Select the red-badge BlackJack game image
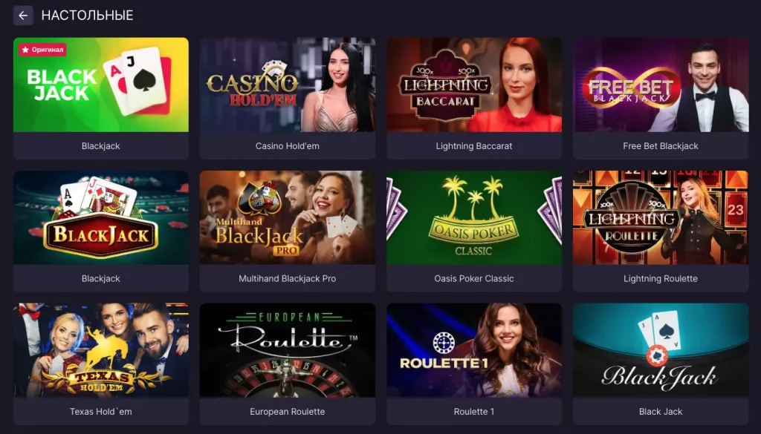This screenshot has height=434, width=761. pos(101,217)
